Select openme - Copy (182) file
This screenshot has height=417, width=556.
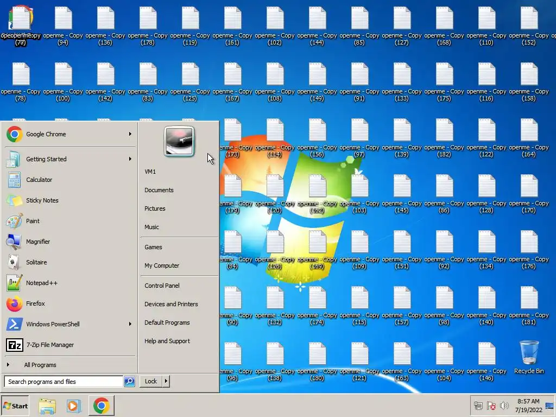point(444,138)
